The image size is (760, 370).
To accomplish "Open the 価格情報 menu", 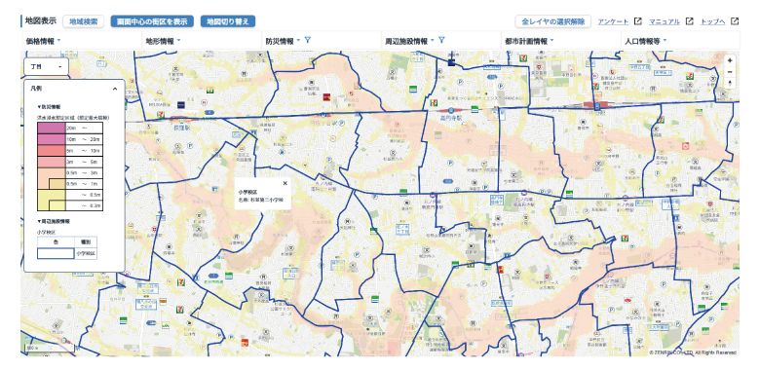I will (43, 41).
